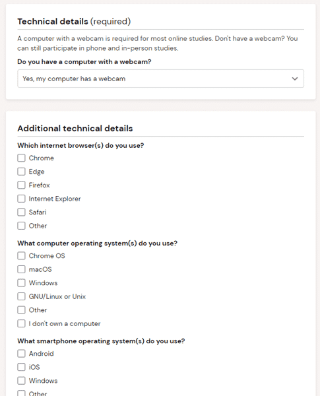Check Windows under smartphone operating systems
Screen dimensions: 320x396
22,381
